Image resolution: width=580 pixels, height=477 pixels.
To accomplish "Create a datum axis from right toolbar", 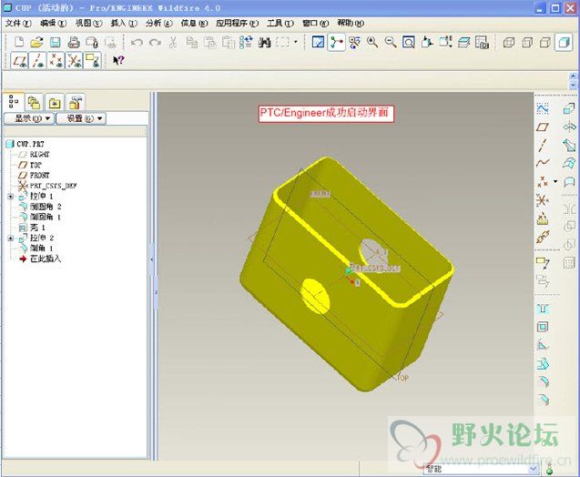I will tap(543, 145).
